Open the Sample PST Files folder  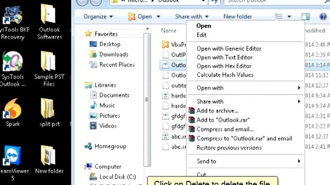49,69
